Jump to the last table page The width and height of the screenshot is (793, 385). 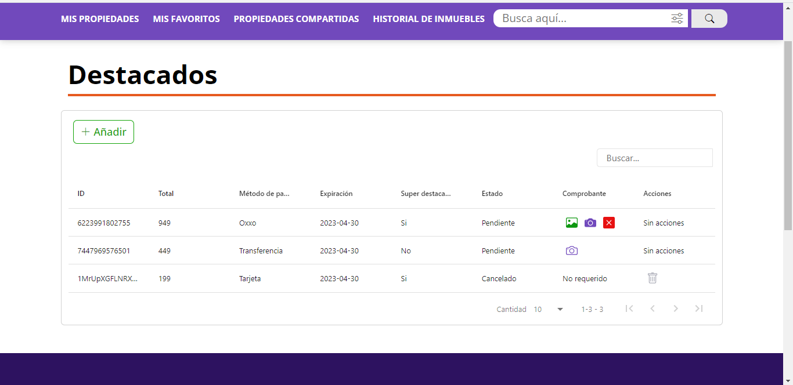(699, 309)
